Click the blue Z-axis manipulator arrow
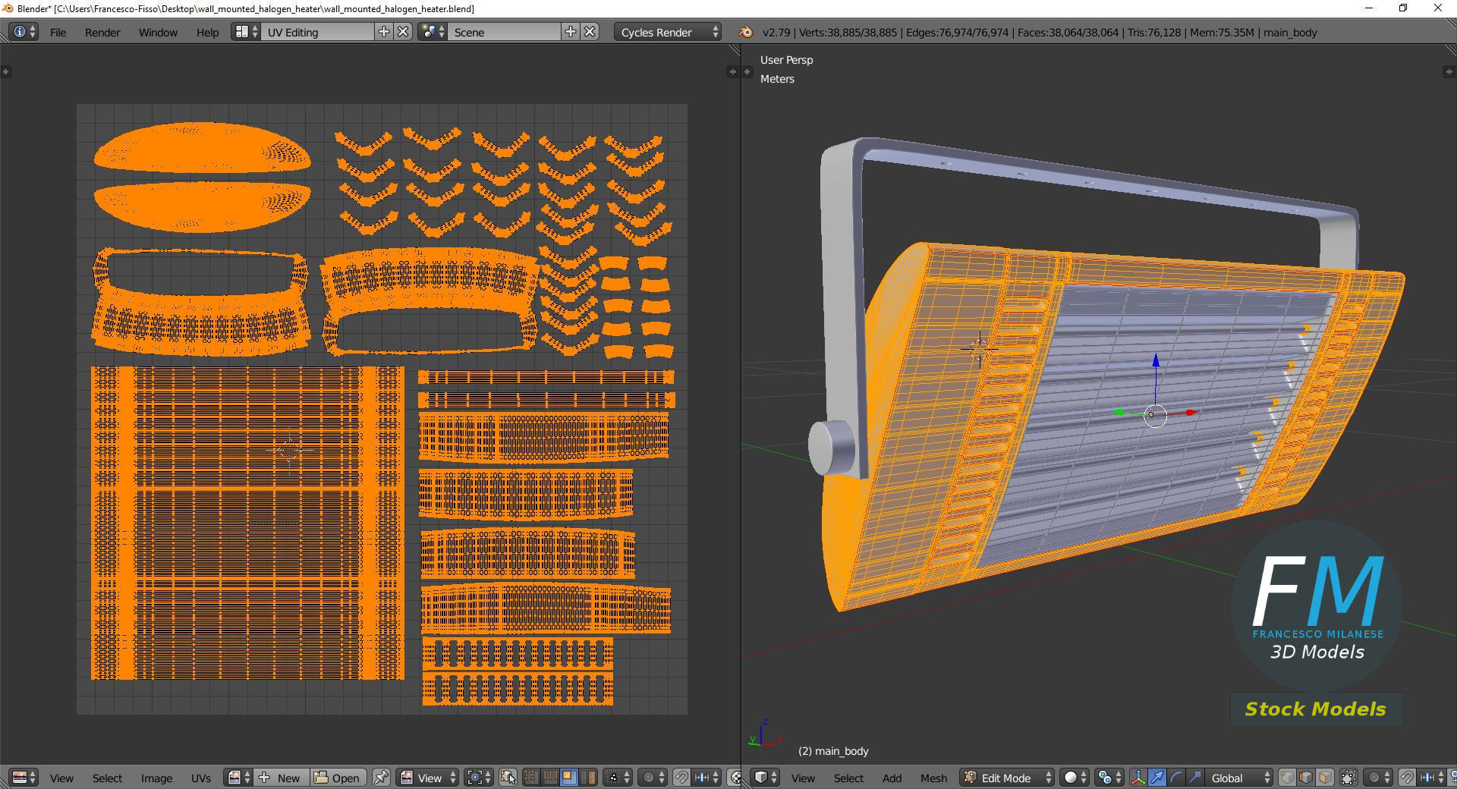The height and width of the screenshot is (789, 1457). click(x=1156, y=361)
